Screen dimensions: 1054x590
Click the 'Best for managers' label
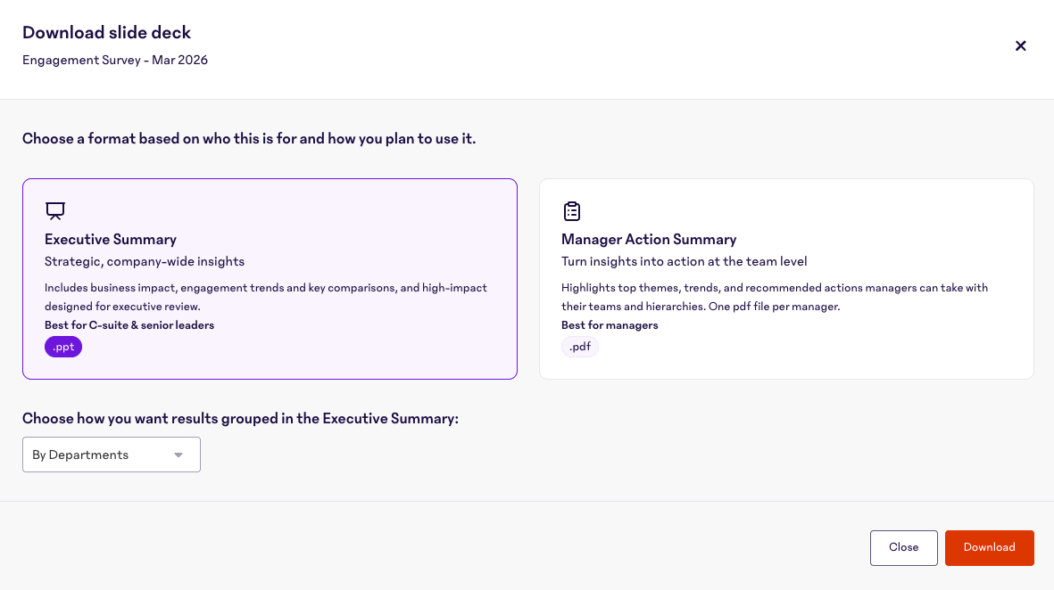click(x=610, y=325)
